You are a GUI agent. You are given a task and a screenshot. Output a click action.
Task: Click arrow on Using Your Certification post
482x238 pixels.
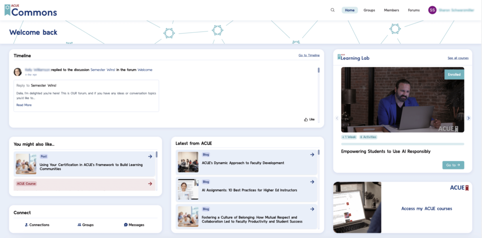click(150, 157)
